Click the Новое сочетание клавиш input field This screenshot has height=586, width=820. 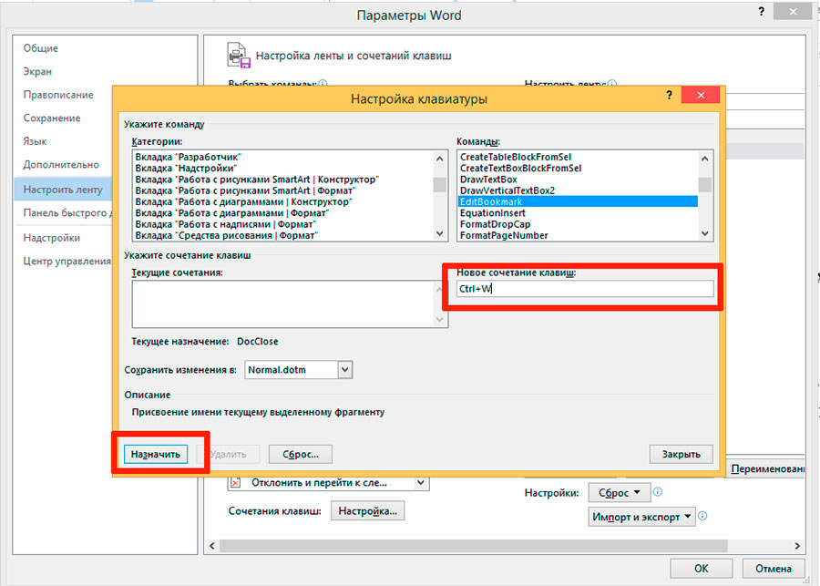[x=585, y=289]
